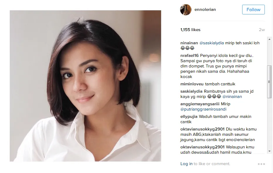Follow the ennolerian account
This screenshot has width=273, height=173.
coord(253,10)
